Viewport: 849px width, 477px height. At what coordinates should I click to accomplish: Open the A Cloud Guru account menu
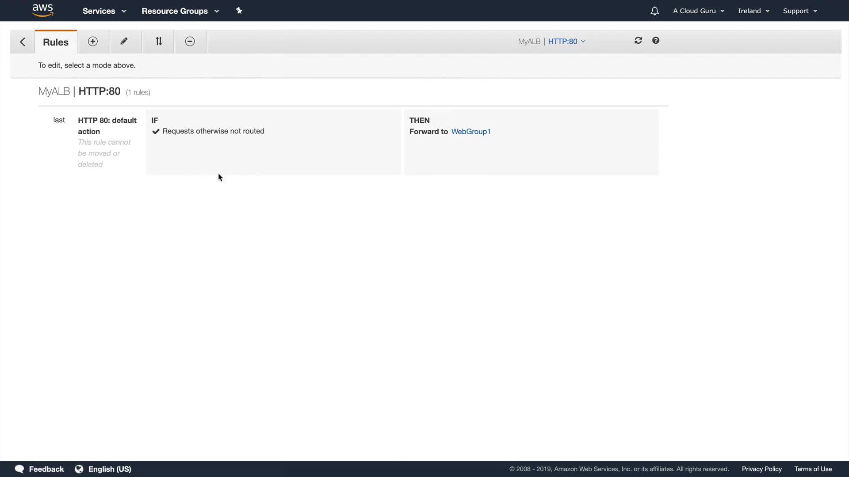click(698, 11)
